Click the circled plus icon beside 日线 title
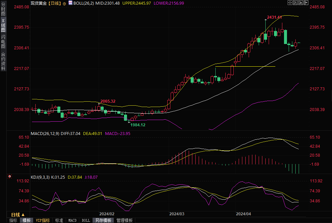Screen dimensions: 332x223 coord(64,3)
